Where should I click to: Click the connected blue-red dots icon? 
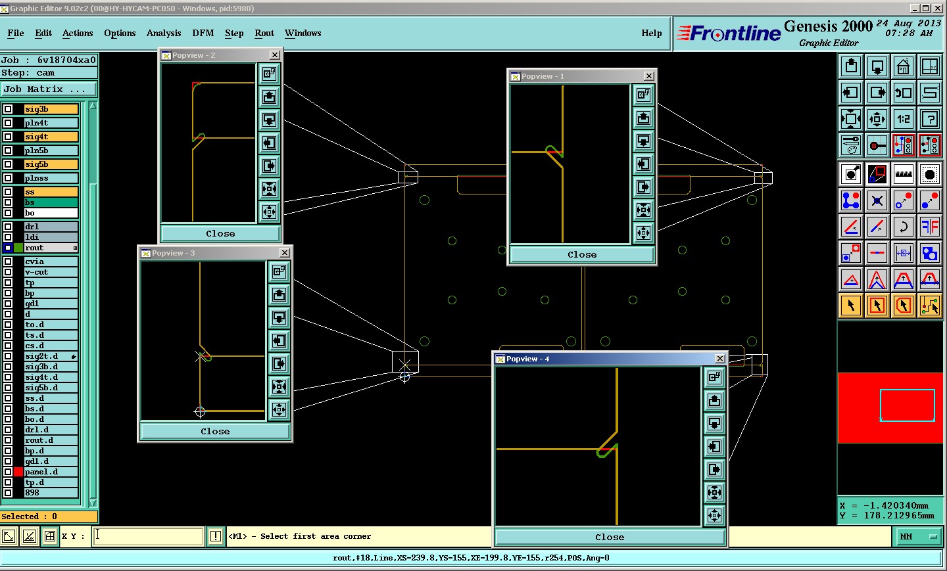click(851, 200)
